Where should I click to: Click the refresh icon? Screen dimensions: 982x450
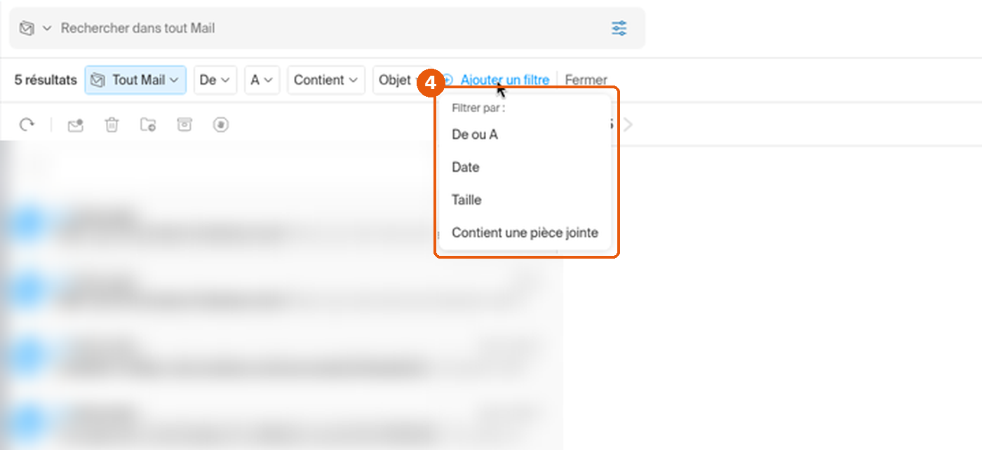click(x=27, y=125)
